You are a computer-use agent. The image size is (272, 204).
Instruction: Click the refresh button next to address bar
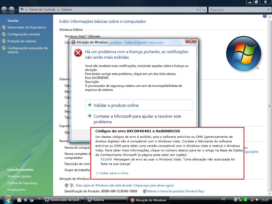click(x=203, y=10)
